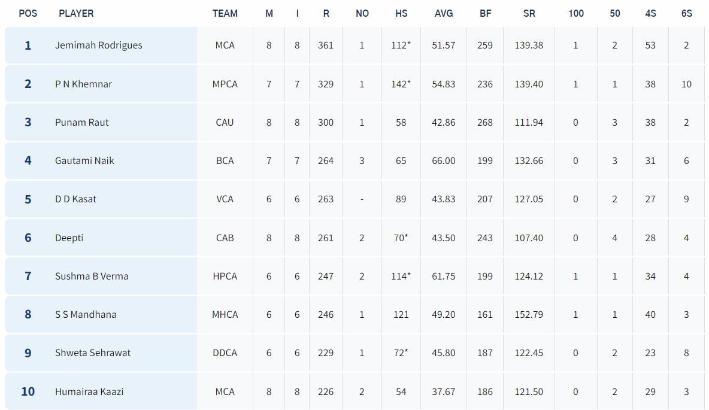Open P N Khemnar player link

click(83, 84)
